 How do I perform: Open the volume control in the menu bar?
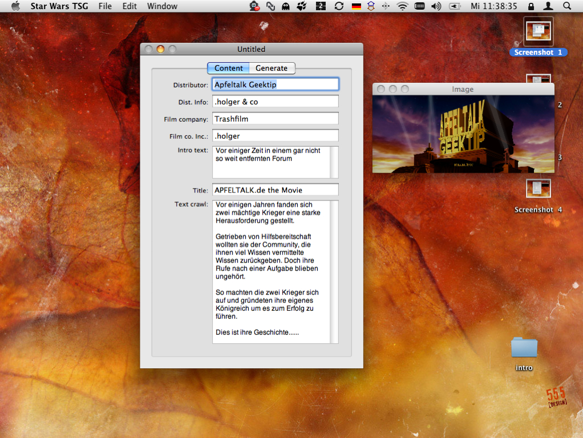click(x=436, y=6)
